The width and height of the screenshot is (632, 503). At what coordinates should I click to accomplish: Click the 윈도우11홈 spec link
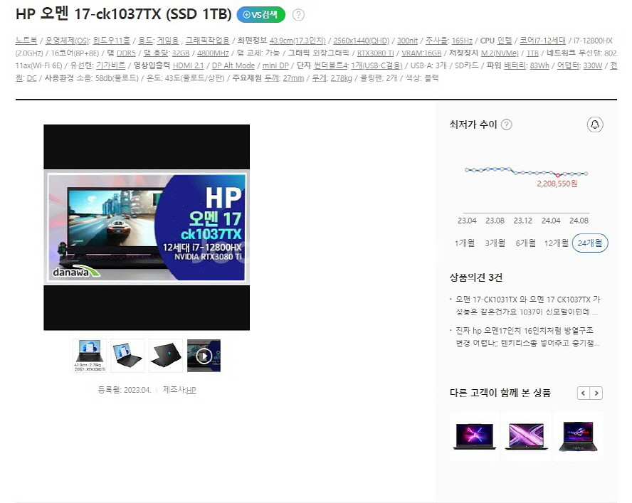coord(111,41)
